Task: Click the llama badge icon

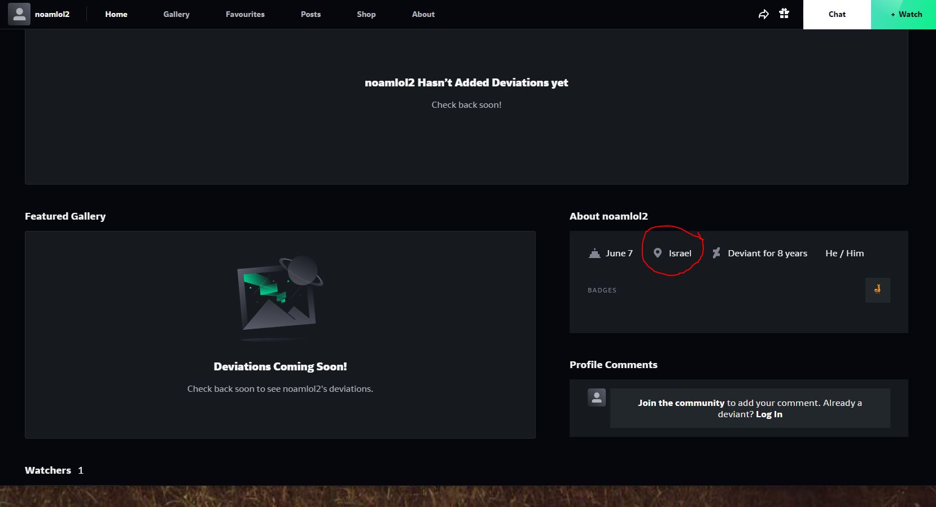Action: (877, 290)
